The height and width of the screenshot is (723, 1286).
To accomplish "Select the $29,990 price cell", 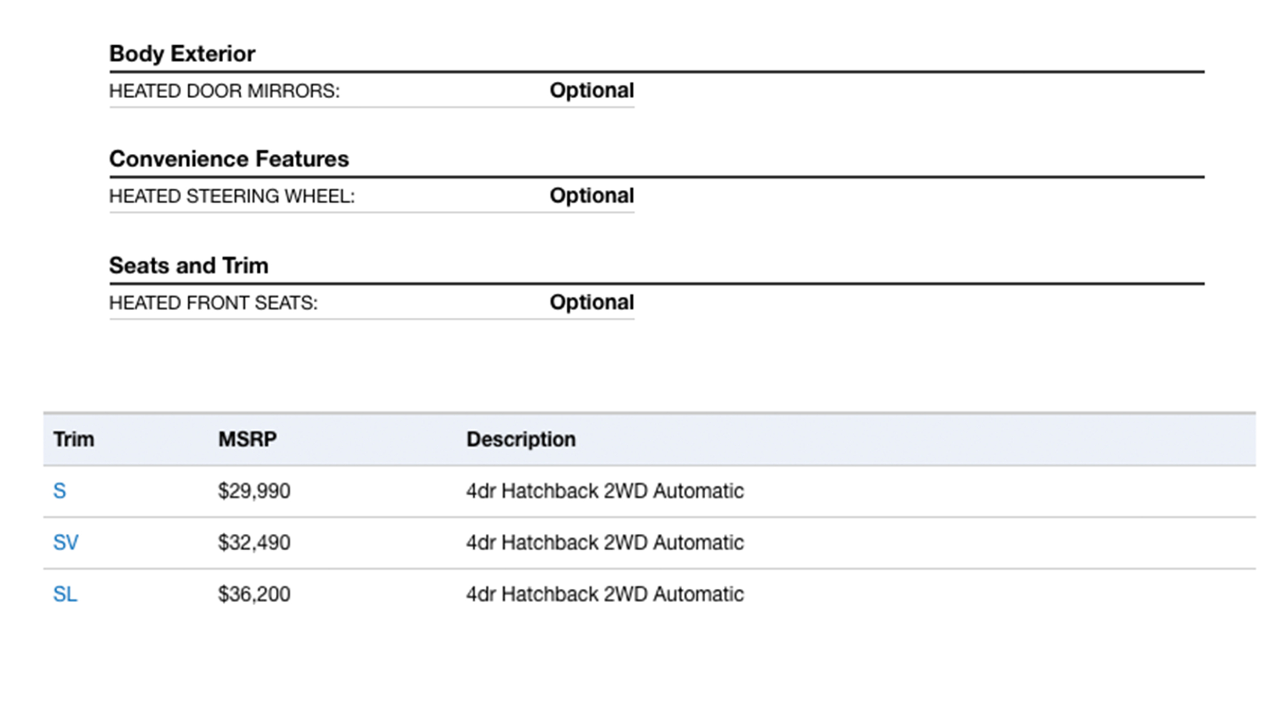I will (x=254, y=491).
